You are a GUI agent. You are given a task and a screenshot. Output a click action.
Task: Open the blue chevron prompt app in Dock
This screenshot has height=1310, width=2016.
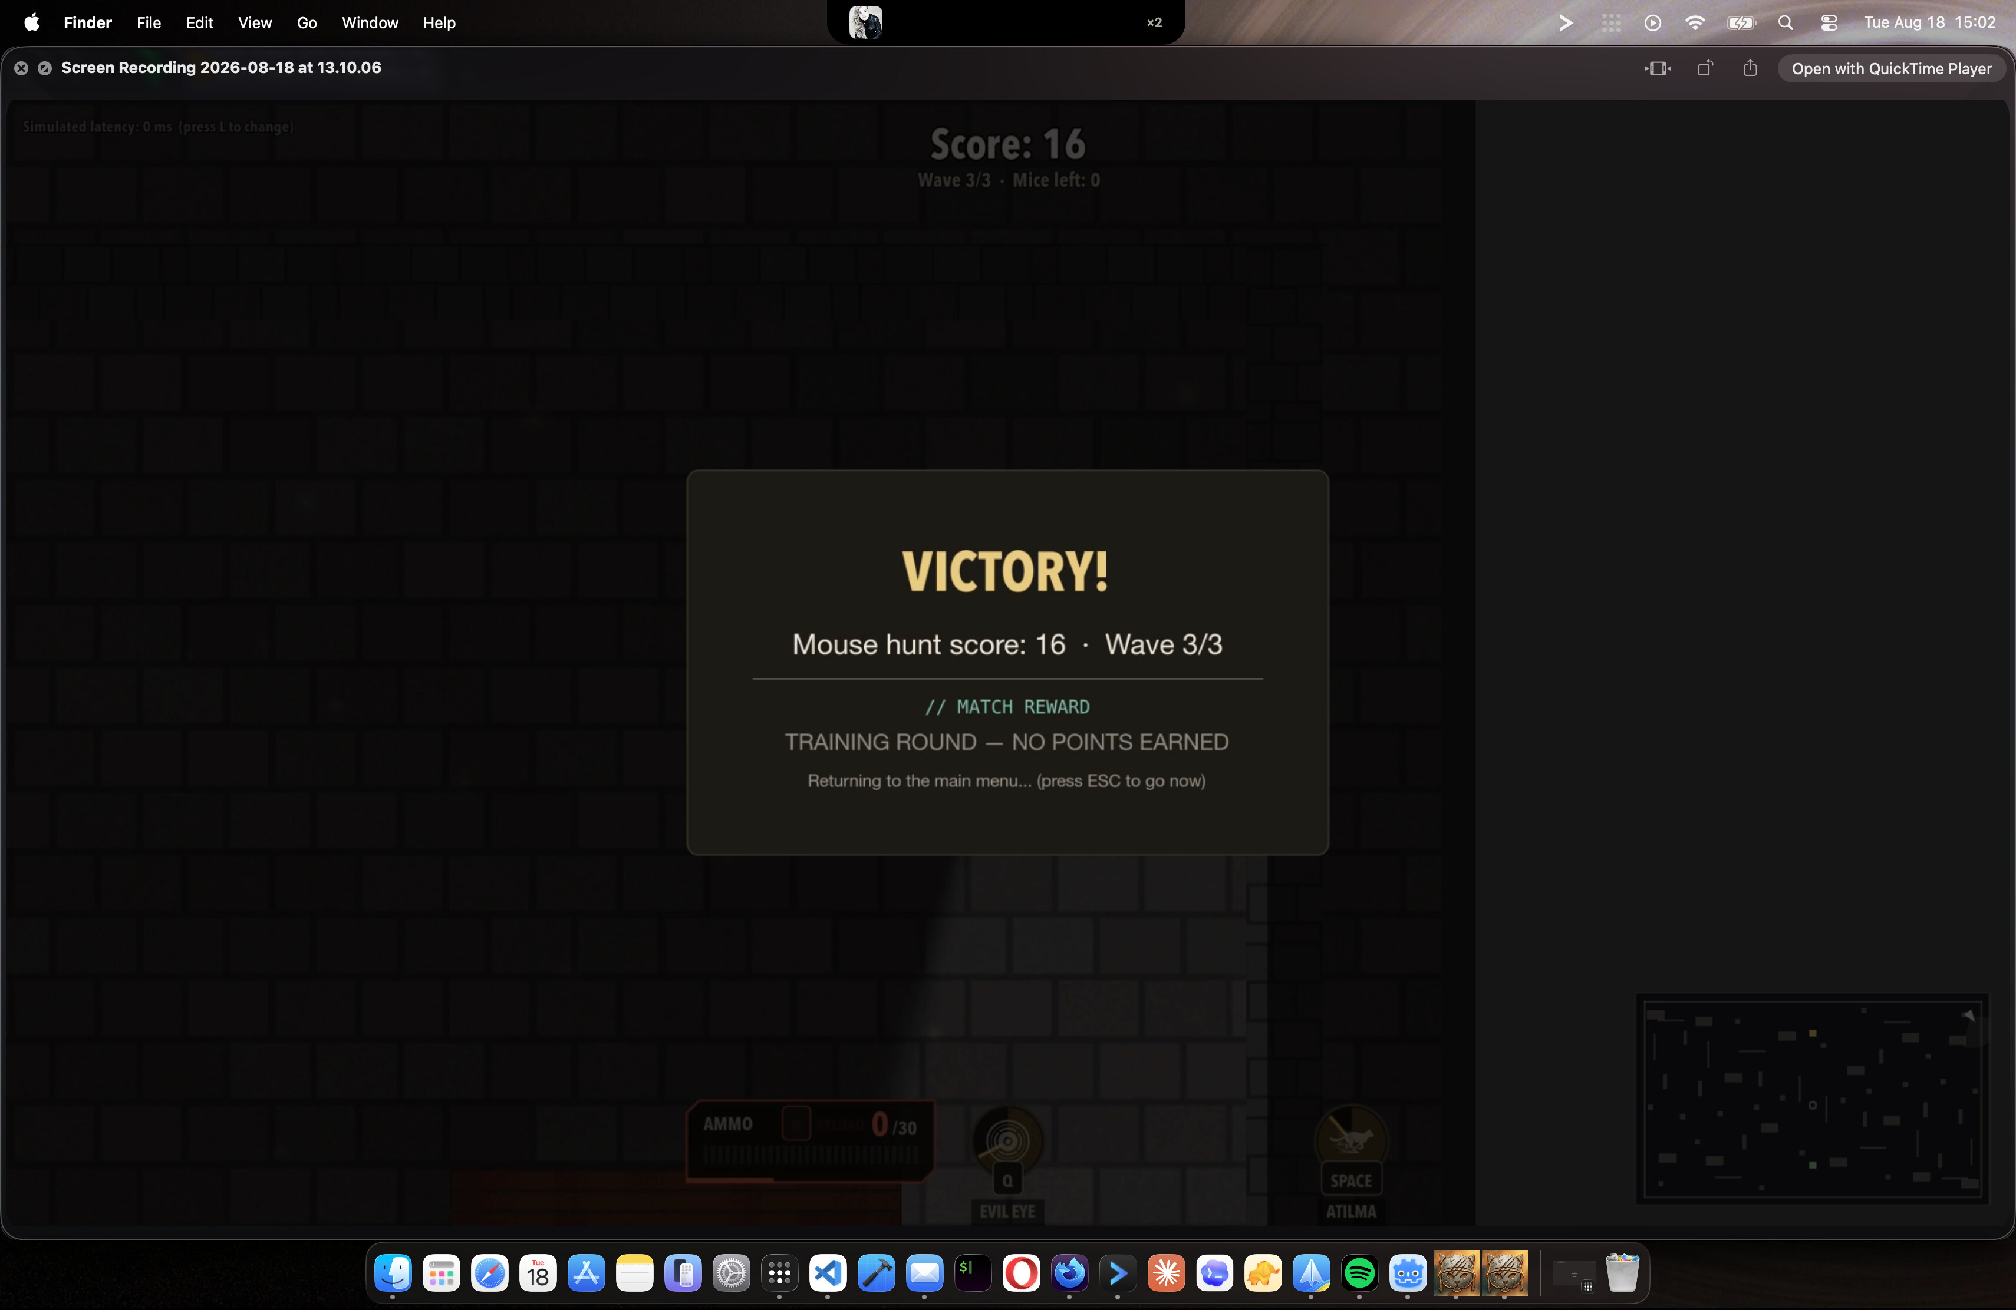[1117, 1272]
